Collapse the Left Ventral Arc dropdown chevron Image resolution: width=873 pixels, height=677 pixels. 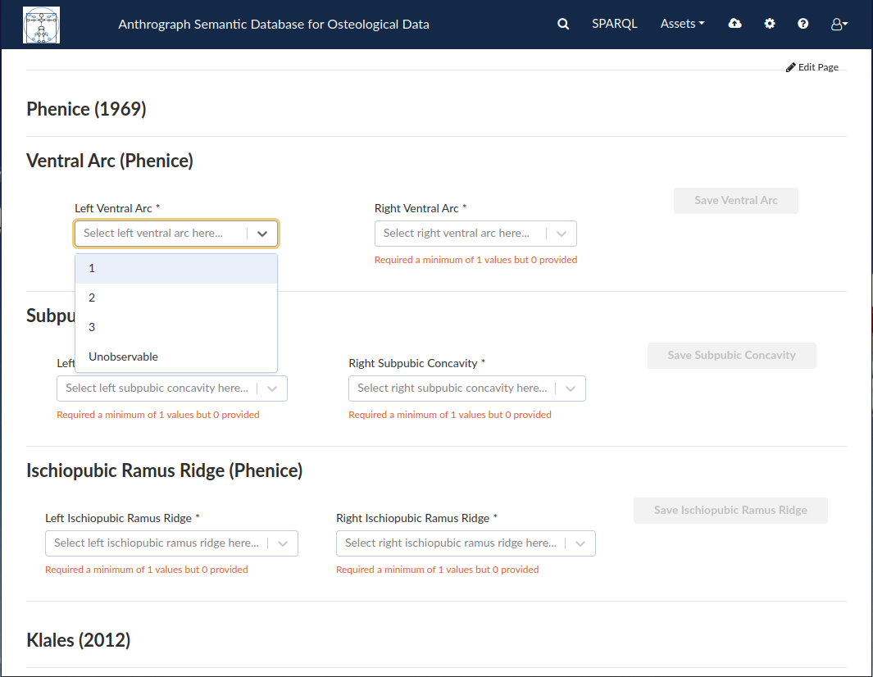(262, 234)
